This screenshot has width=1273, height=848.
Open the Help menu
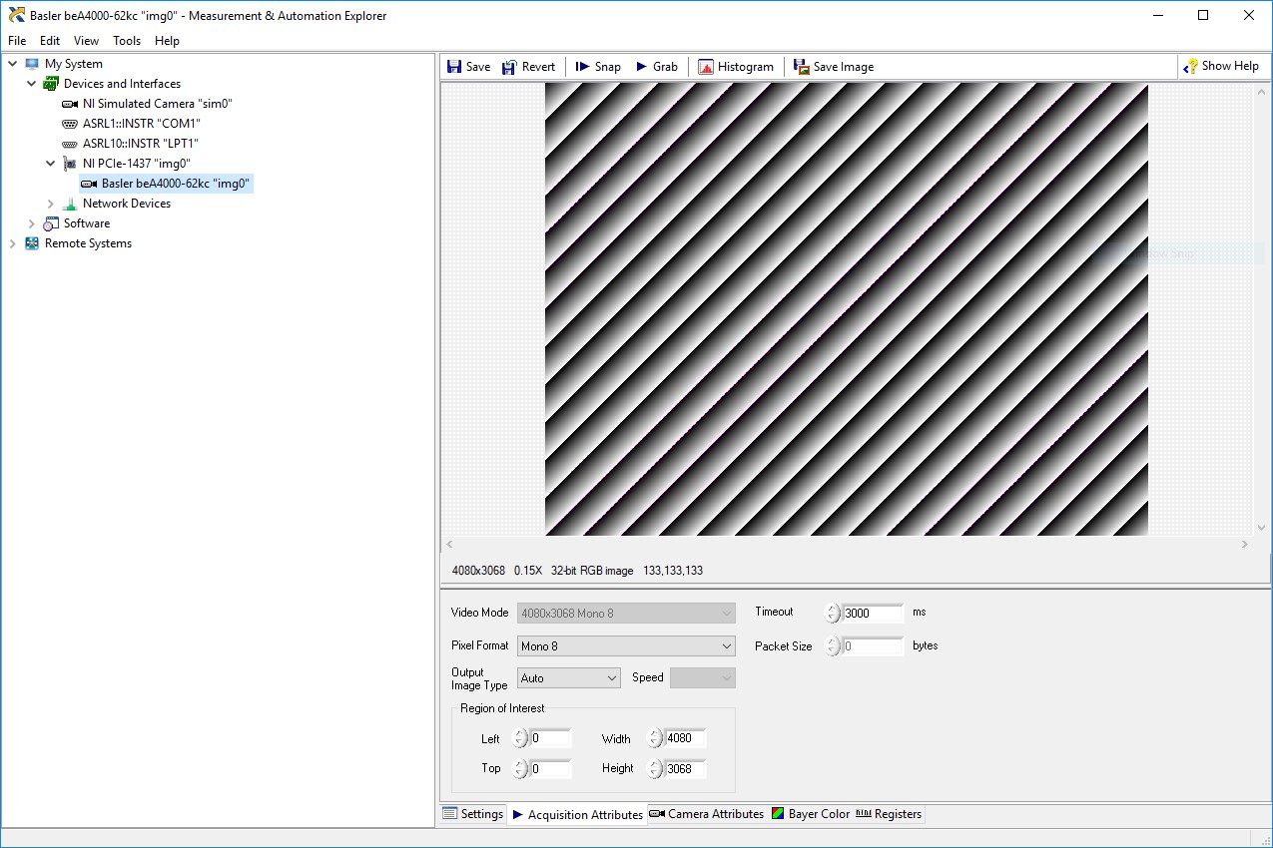[x=168, y=41]
